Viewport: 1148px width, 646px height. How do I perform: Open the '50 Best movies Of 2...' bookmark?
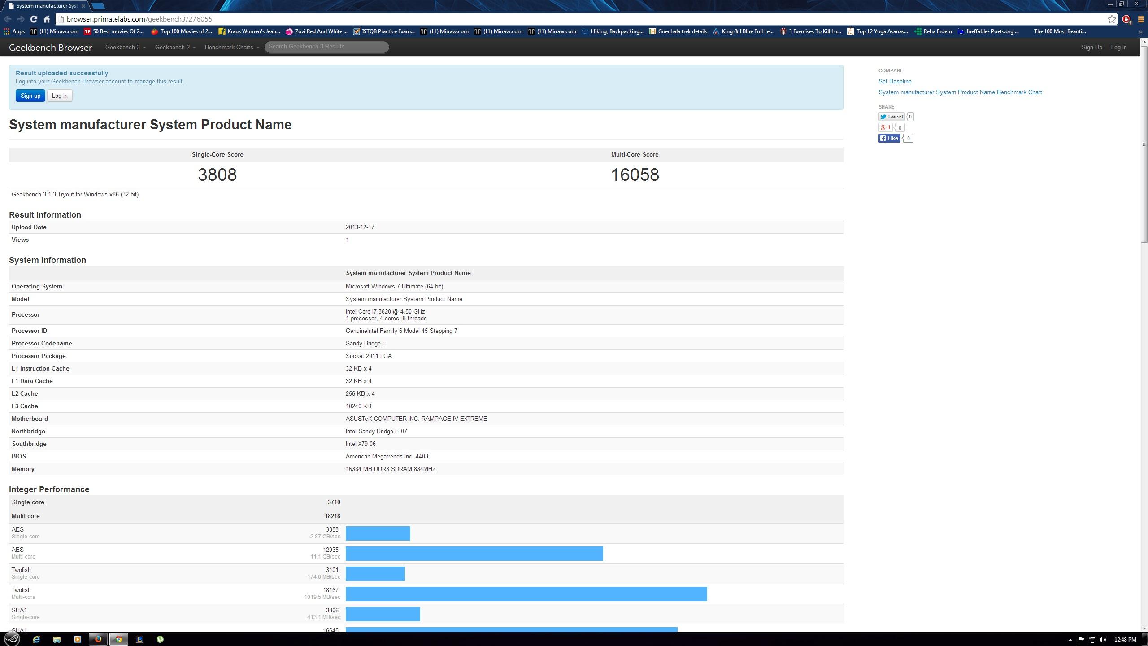point(114,31)
